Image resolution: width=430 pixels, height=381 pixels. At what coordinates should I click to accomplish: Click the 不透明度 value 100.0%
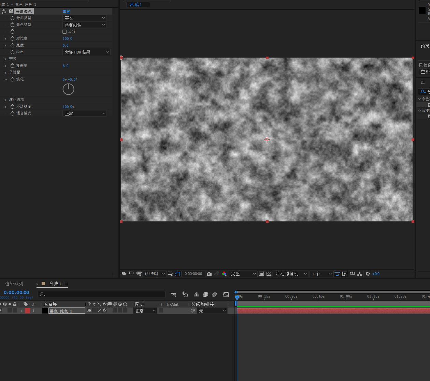pos(68,107)
